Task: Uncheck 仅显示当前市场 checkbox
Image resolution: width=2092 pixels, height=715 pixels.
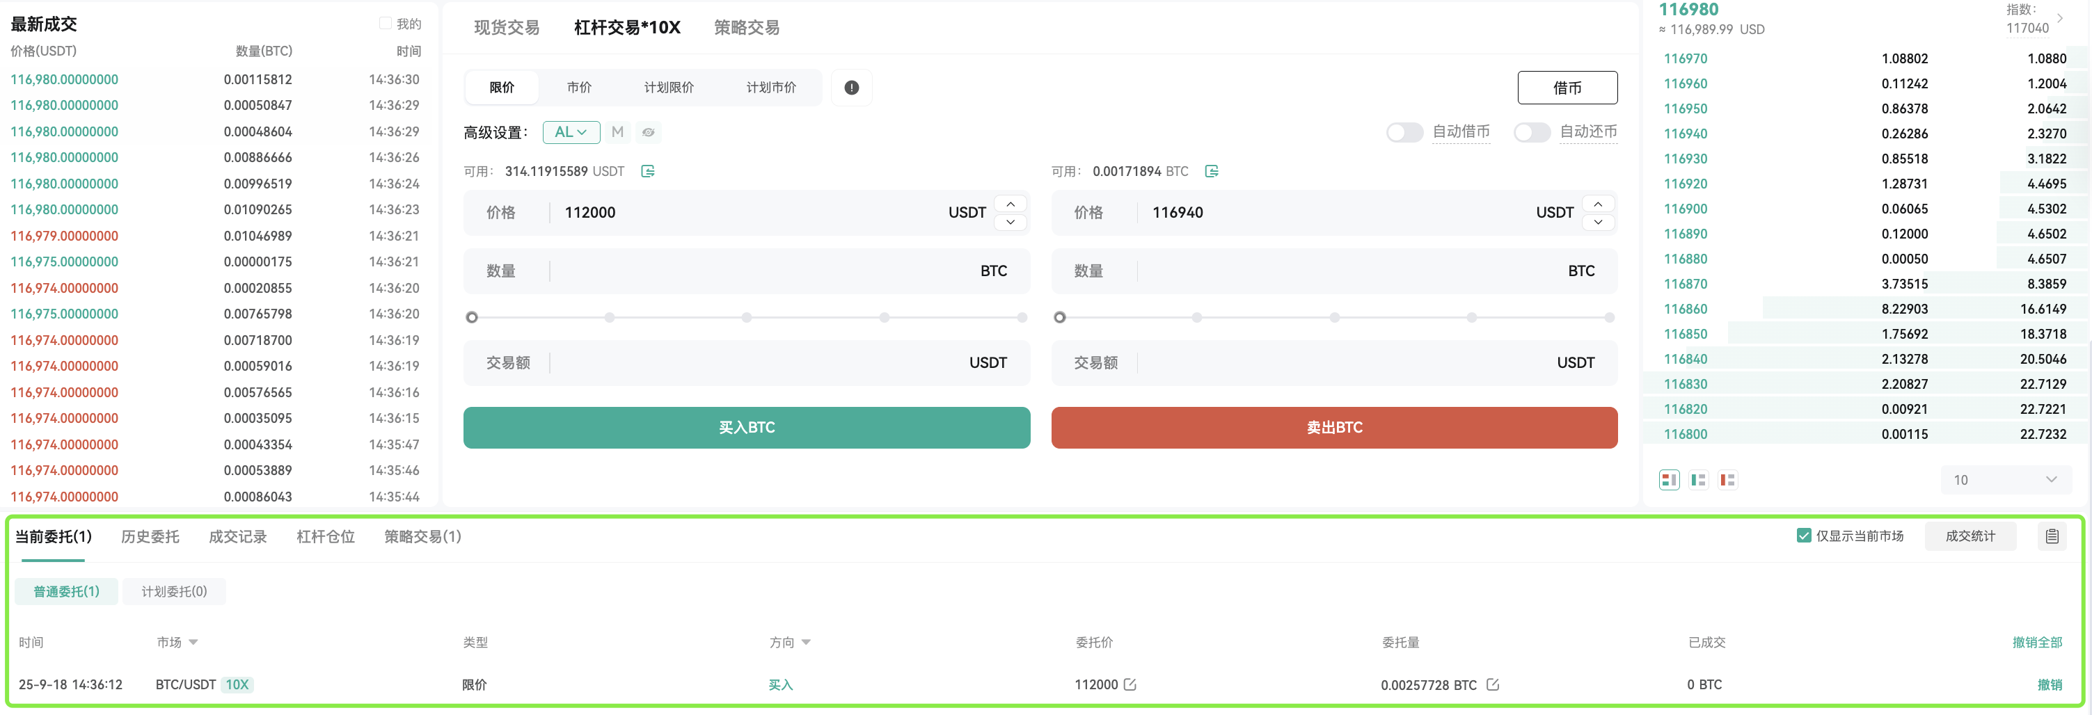Action: point(1804,536)
